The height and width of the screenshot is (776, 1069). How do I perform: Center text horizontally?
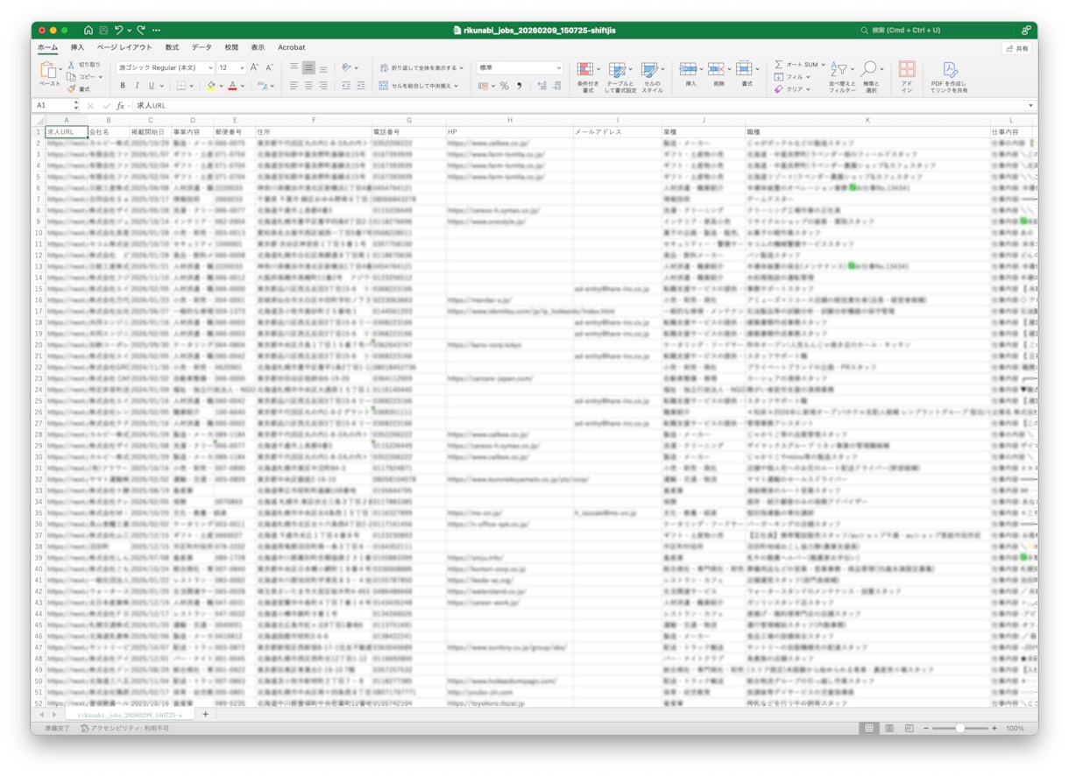point(308,86)
